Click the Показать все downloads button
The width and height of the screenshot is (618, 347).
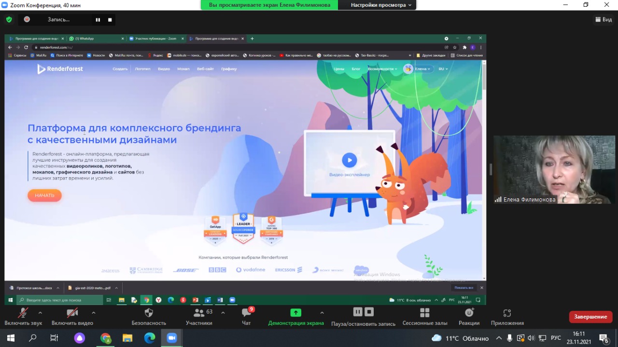463,288
